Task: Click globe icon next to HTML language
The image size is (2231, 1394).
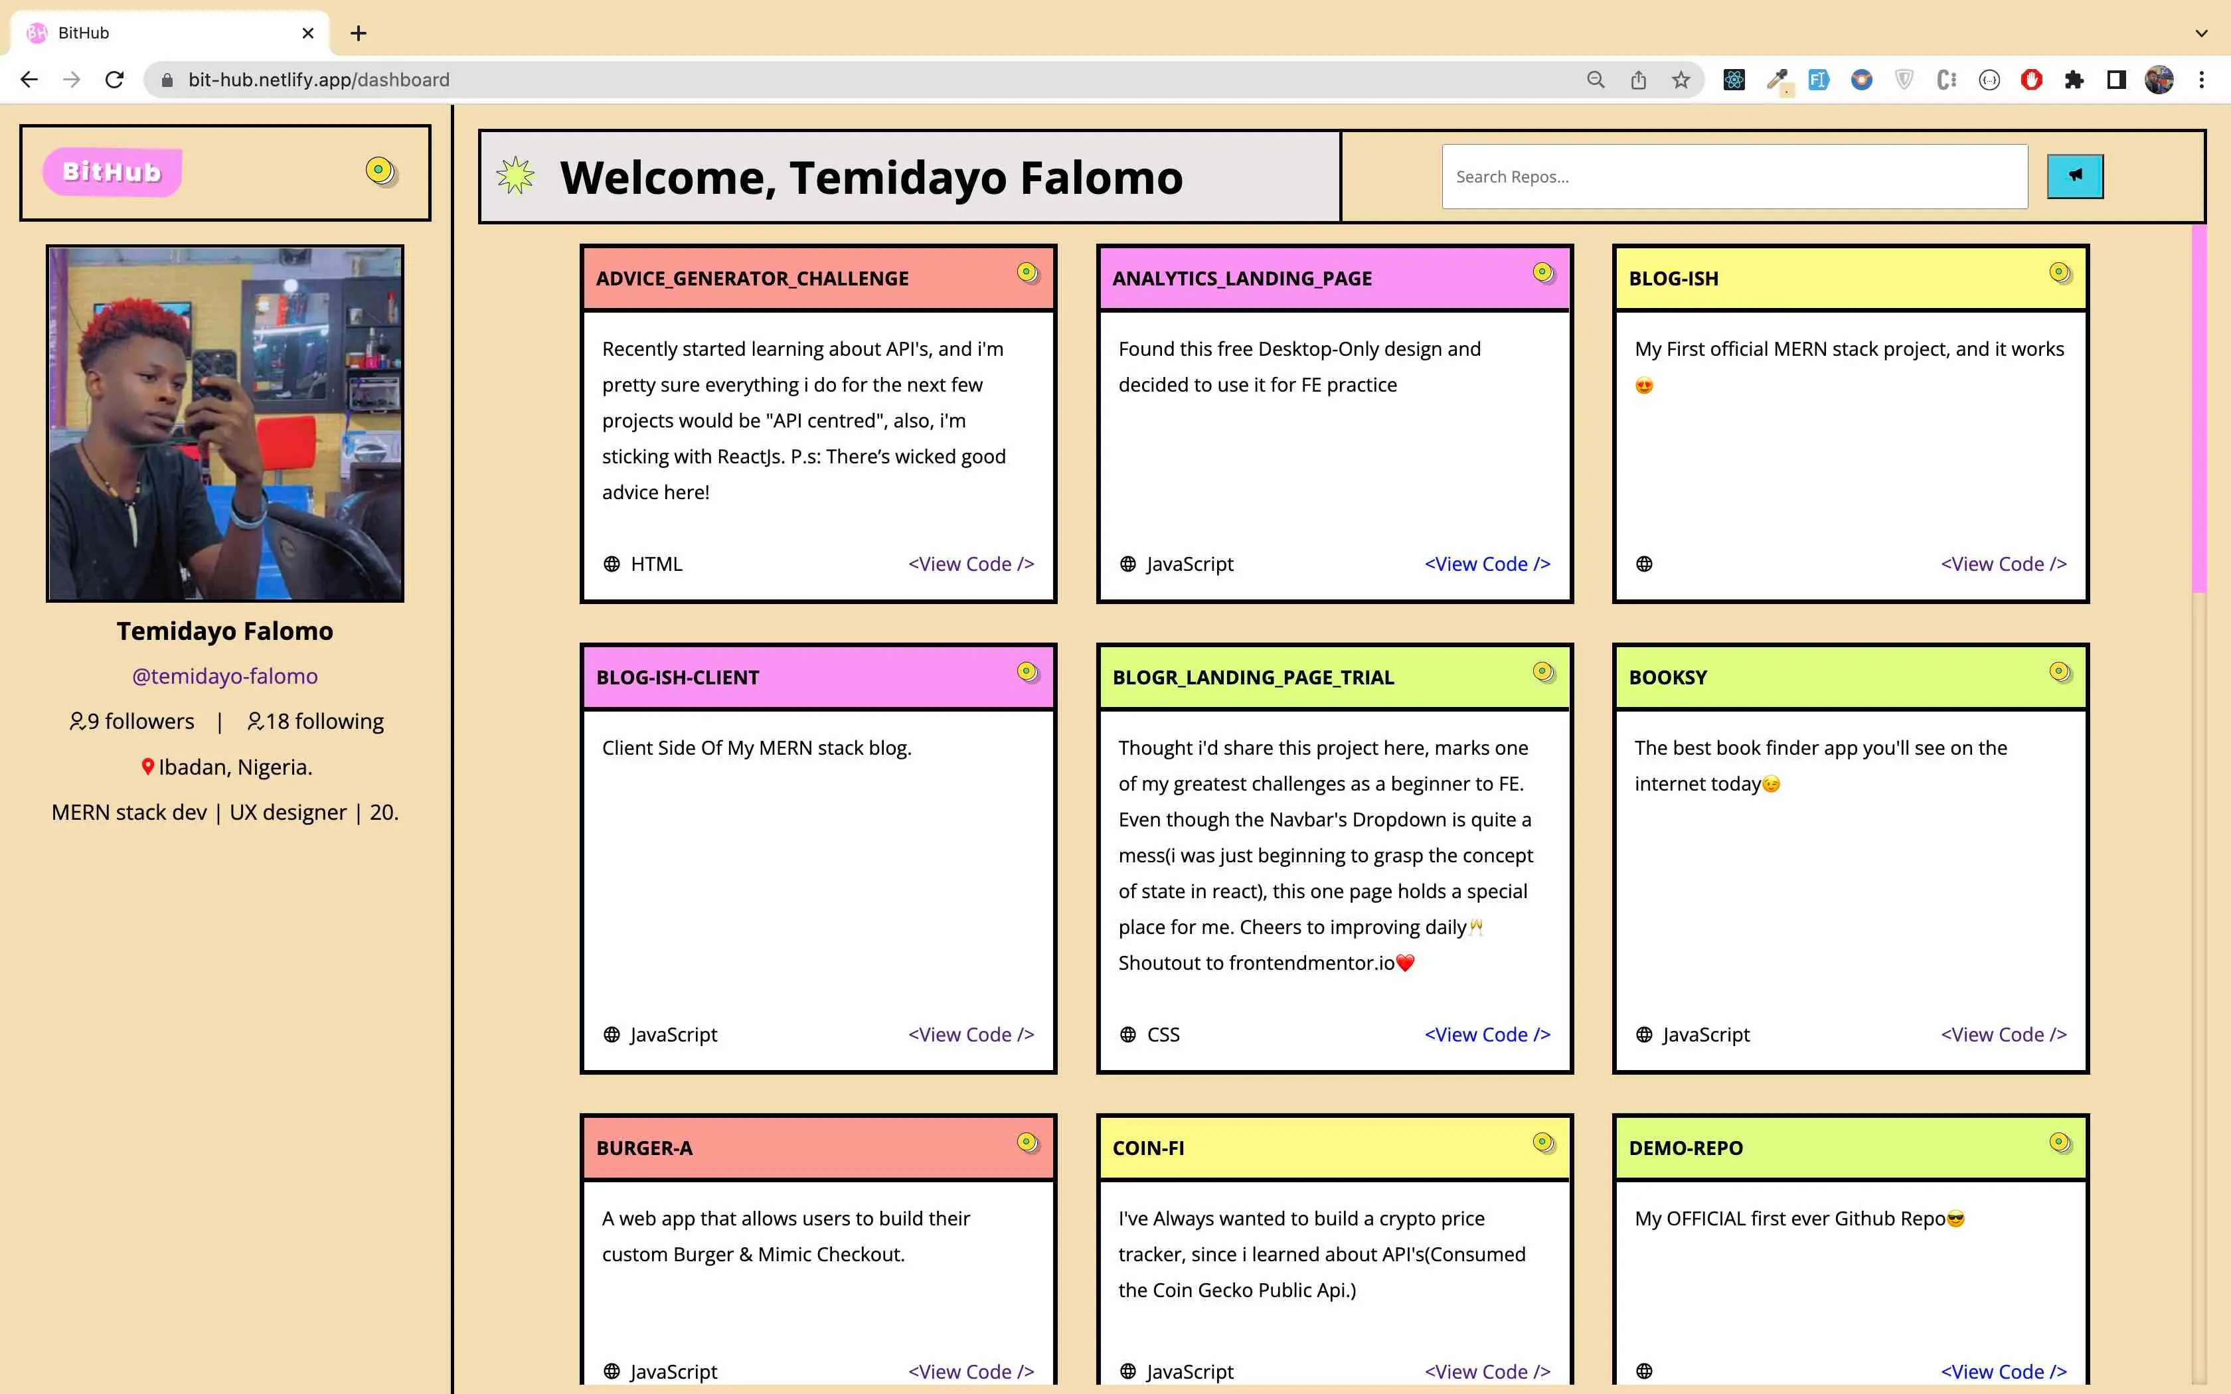Action: click(x=612, y=564)
